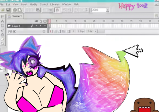Open the Control menu

44,4
